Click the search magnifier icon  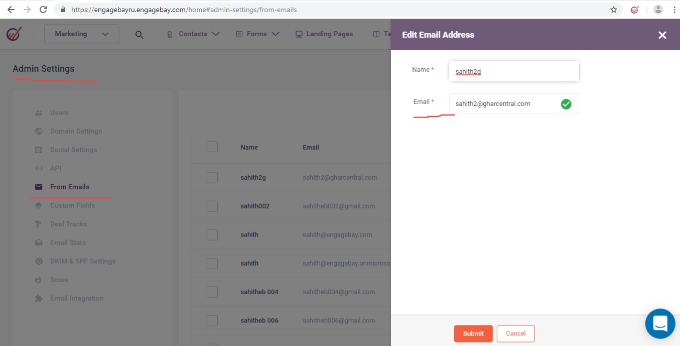[140, 35]
